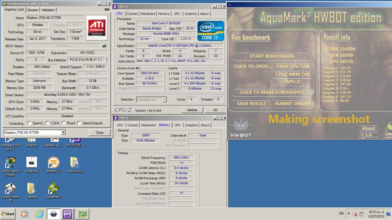Screen dimensions: 392x220
Task: Toggle the CUDA checkbox in GPU-Z
Action: click(47, 123)
